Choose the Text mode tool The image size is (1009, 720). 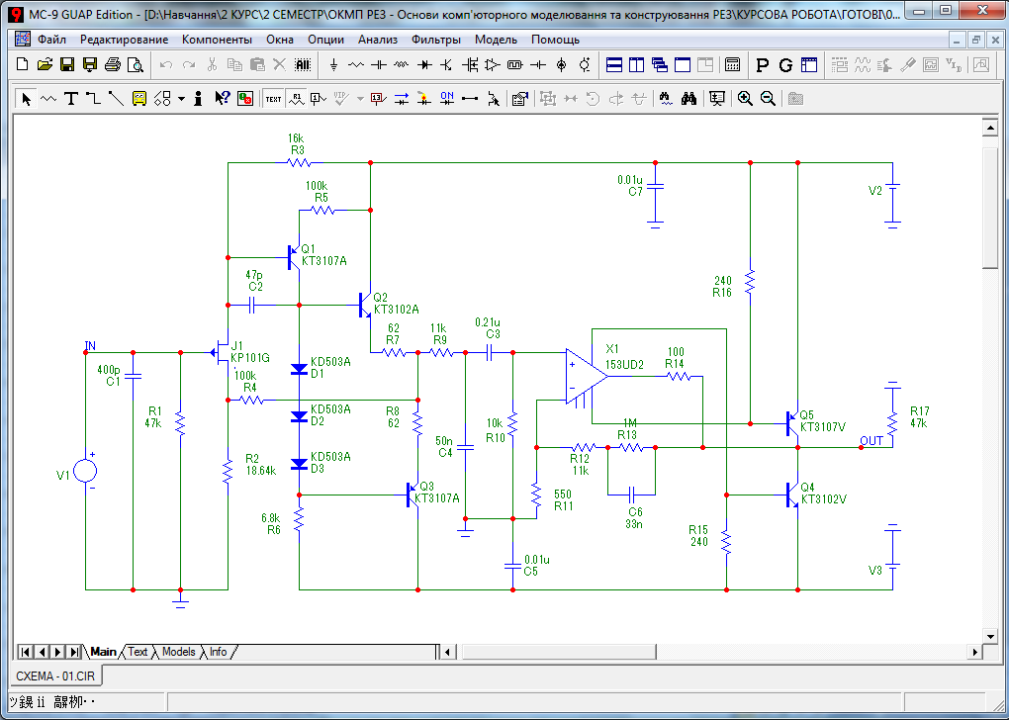click(71, 99)
